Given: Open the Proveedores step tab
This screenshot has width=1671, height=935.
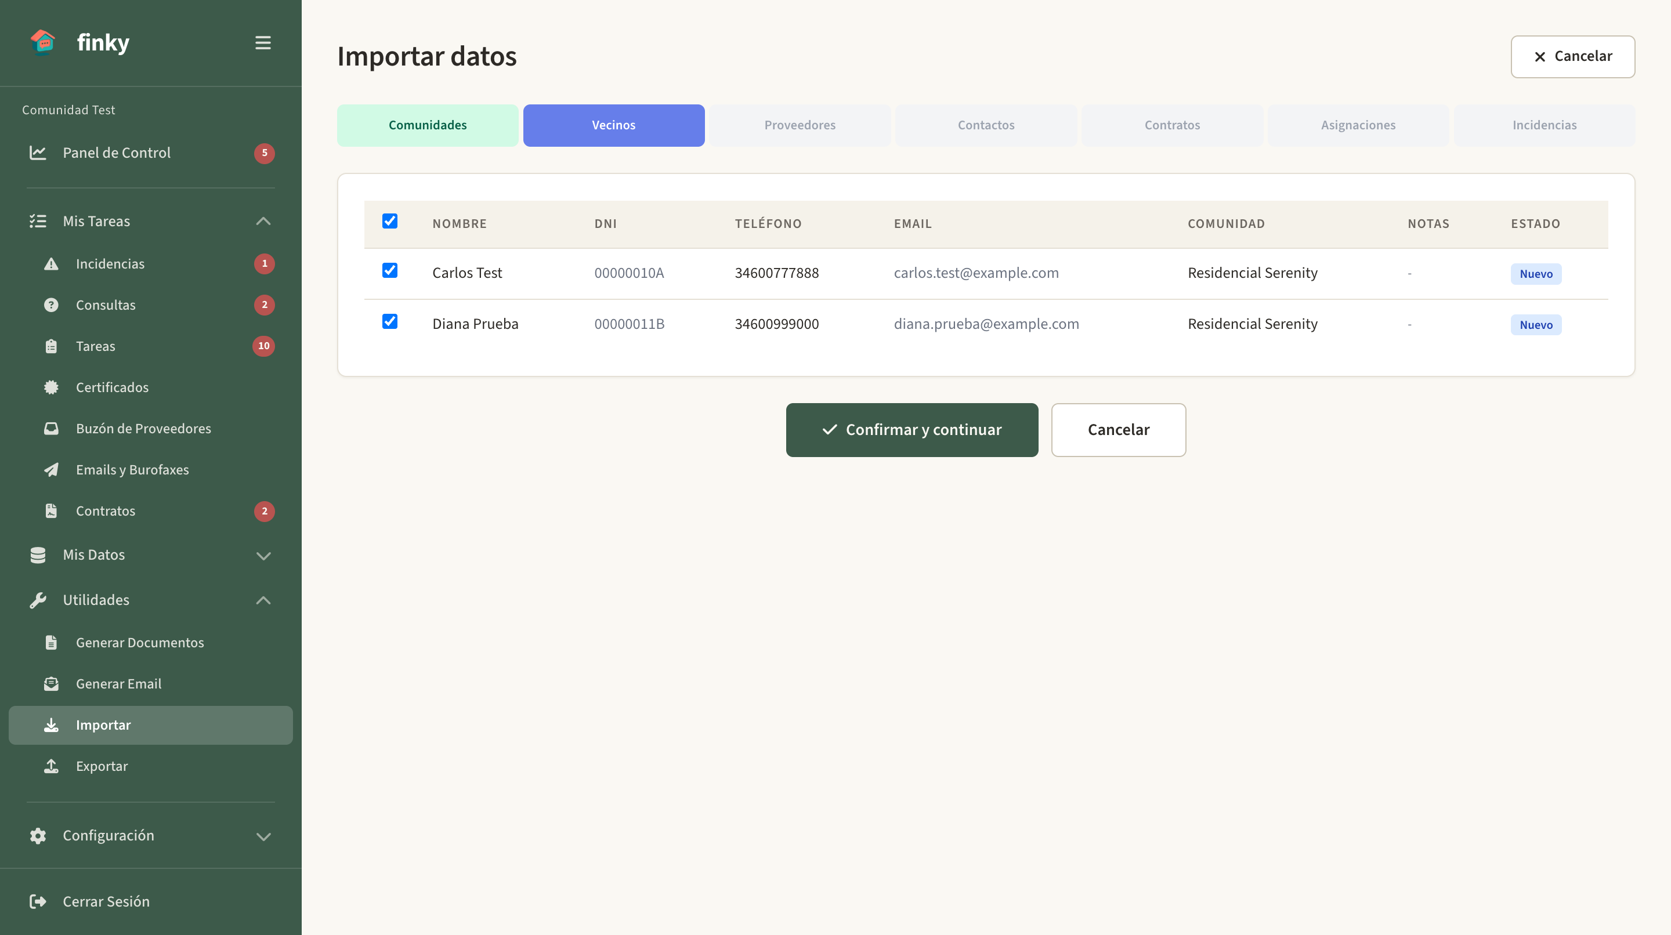Looking at the screenshot, I should 800,125.
